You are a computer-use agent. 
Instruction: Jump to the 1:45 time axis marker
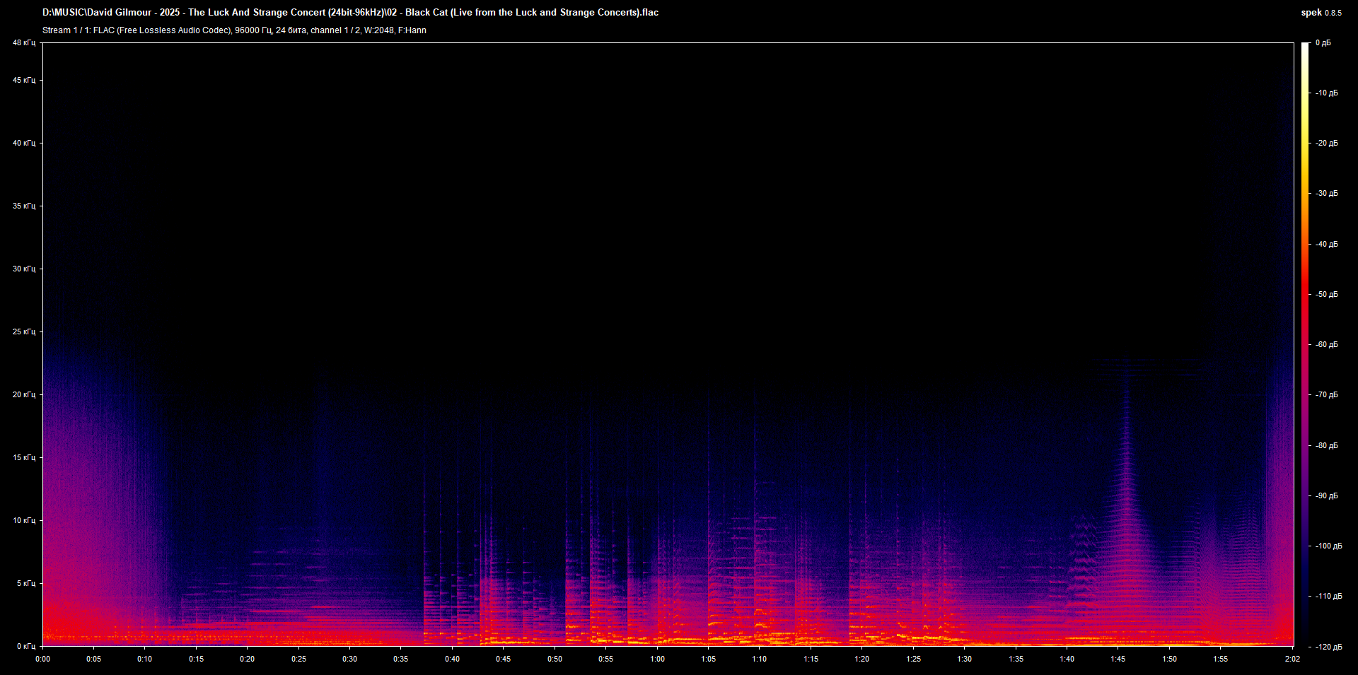[x=1118, y=659]
